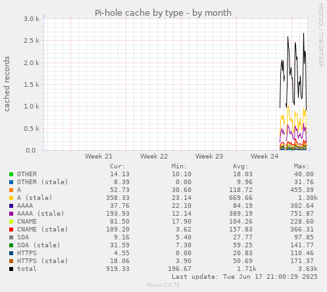This screenshot has height=292, width=327.
Task: Click A (stale) average value 669.66
Action: click(x=241, y=198)
